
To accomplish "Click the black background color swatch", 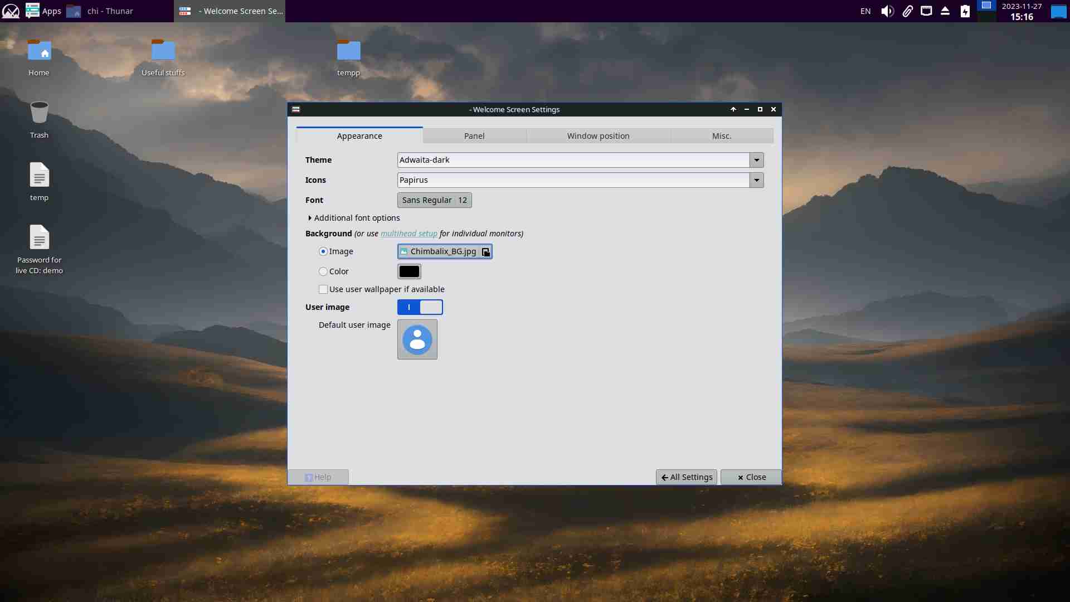I will point(409,271).
